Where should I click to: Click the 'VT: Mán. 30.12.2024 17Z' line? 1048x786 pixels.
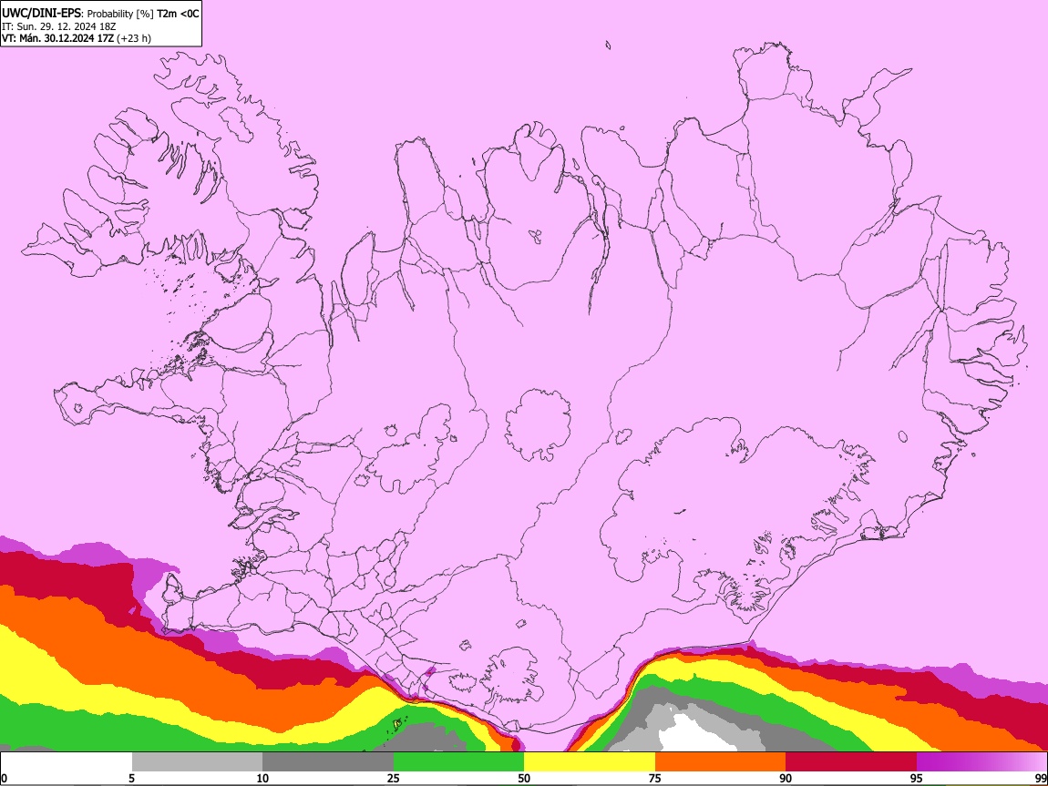click(x=57, y=38)
